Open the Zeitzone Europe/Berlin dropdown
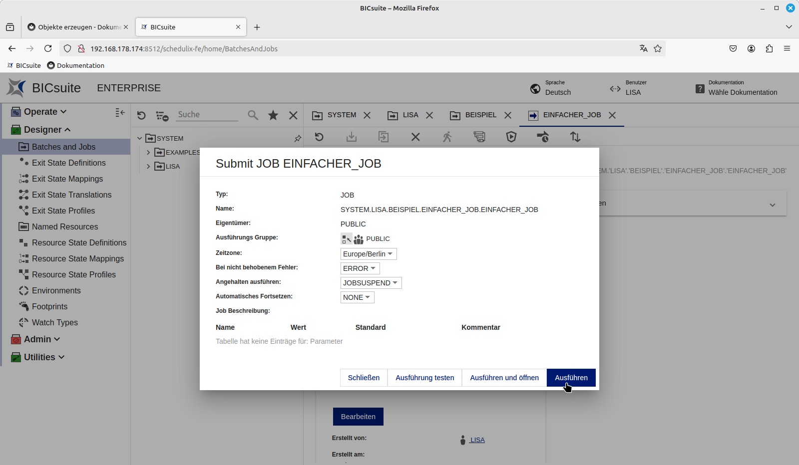Image resolution: width=799 pixels, height=465 pixels. (368, 254)
